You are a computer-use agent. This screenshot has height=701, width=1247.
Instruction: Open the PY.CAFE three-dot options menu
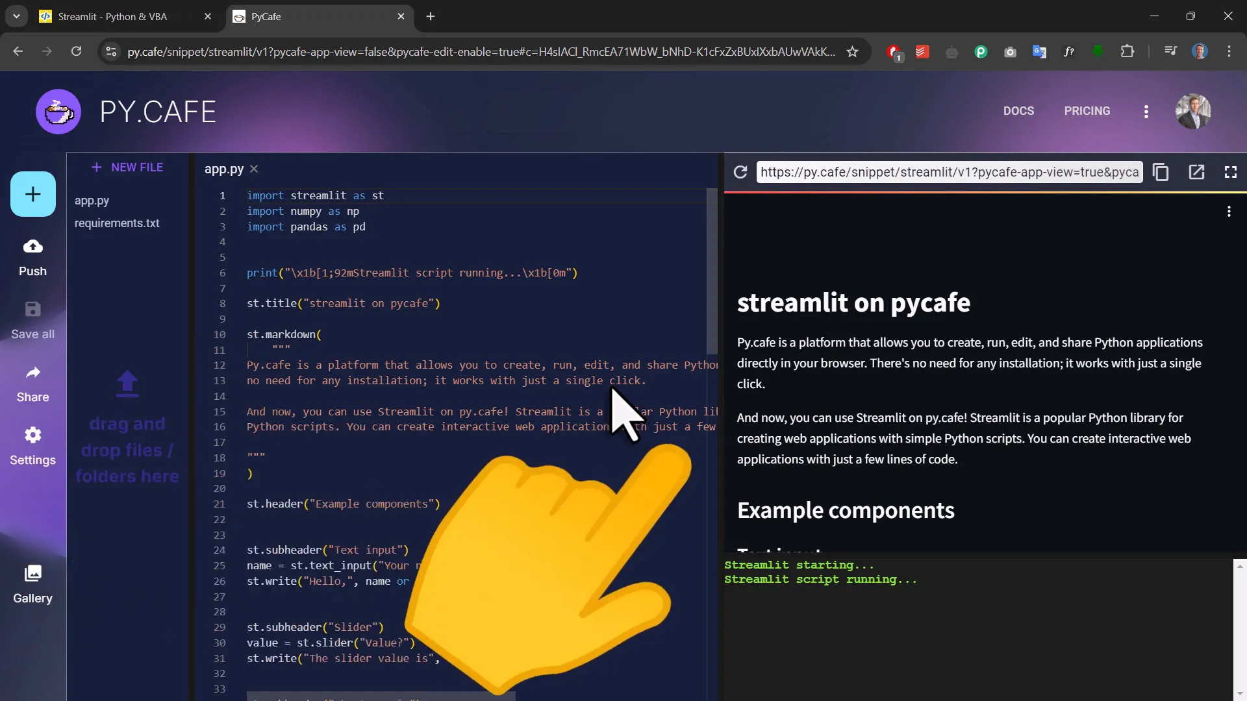coord(1146,111)
